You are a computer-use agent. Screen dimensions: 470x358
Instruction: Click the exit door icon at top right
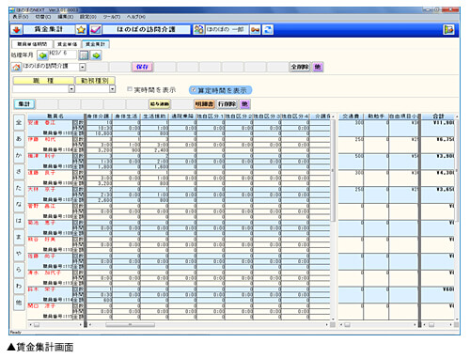click(x=449, y=30)
